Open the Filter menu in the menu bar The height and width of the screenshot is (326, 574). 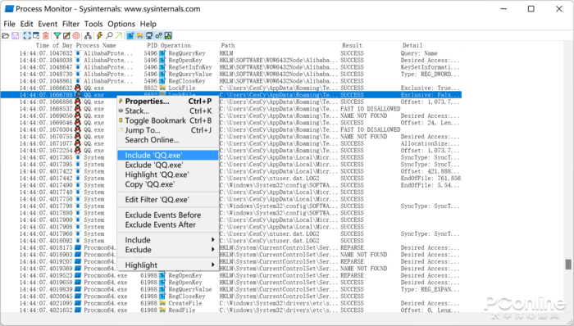71,24
